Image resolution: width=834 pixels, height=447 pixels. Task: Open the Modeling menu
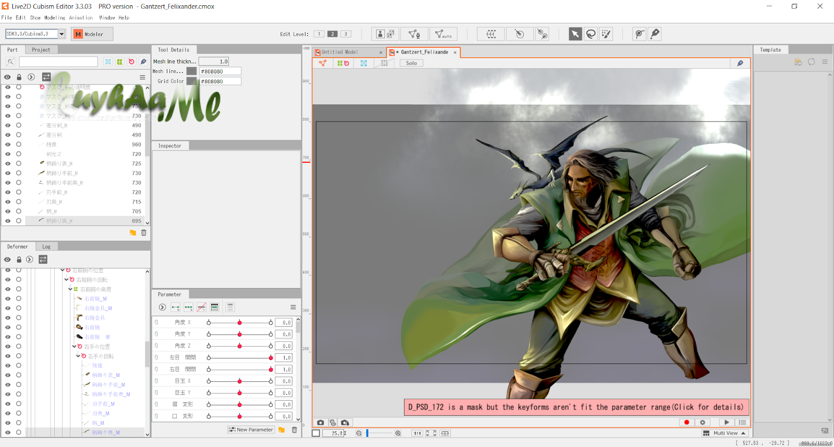(55, 18)
